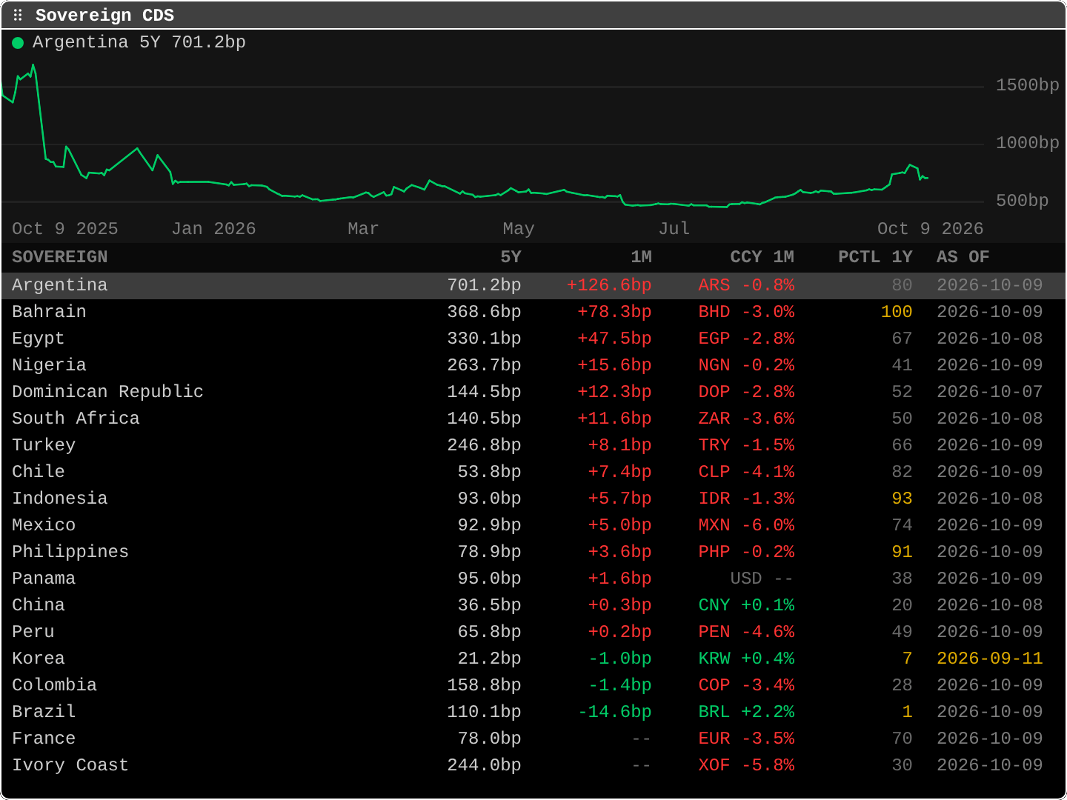This screenshot has width=1067, height=800.
Task: Sort by the 5Y column header
Action: [511, 257]
